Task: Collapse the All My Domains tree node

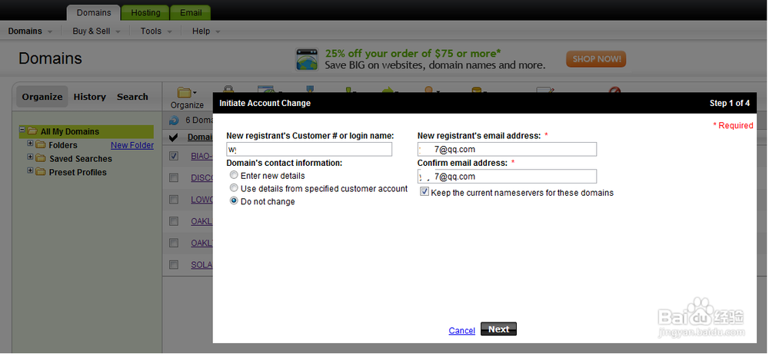Action: 22,130
